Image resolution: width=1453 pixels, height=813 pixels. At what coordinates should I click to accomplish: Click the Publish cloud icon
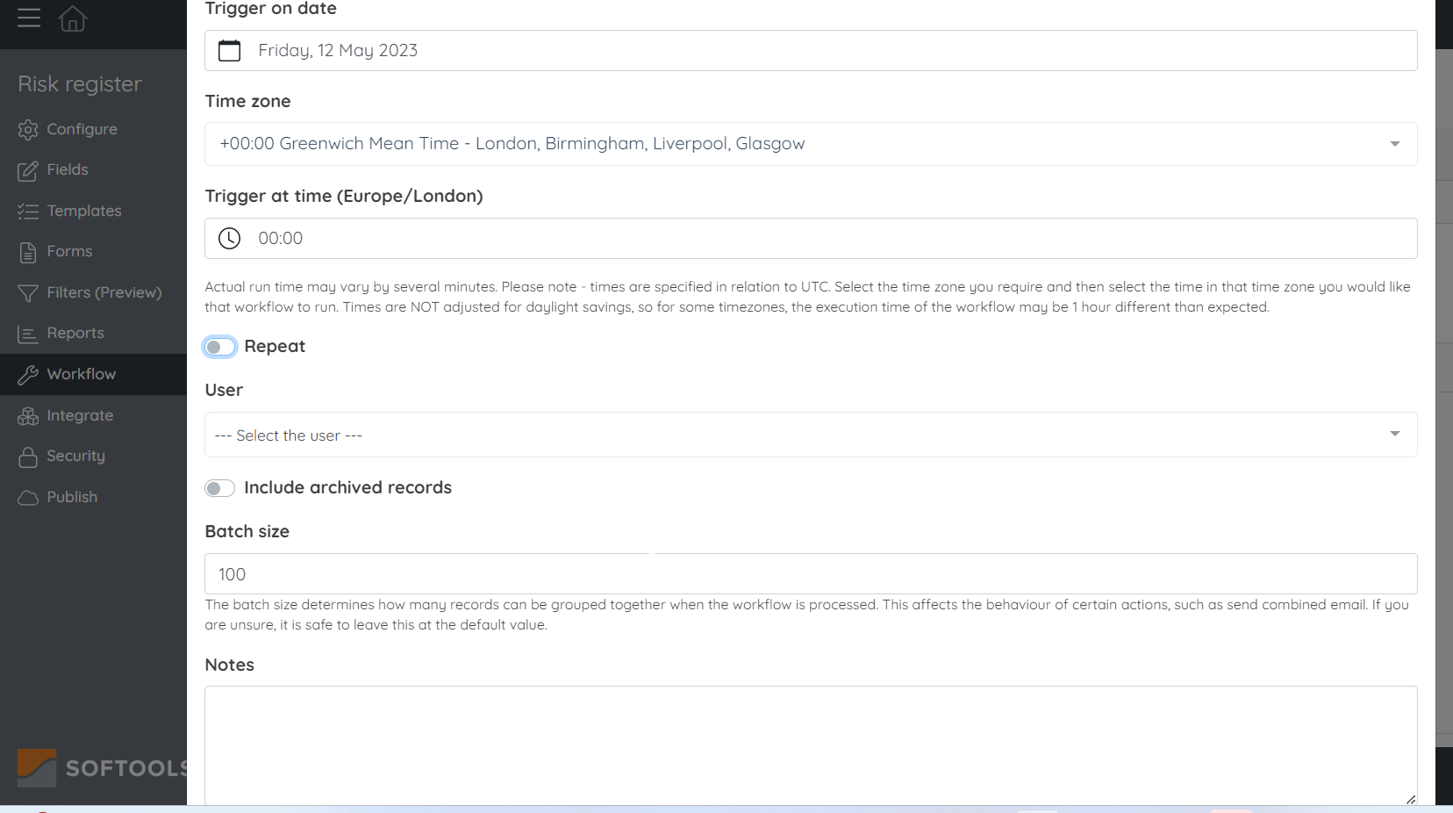pyautogui.click(x=28, y=498)
